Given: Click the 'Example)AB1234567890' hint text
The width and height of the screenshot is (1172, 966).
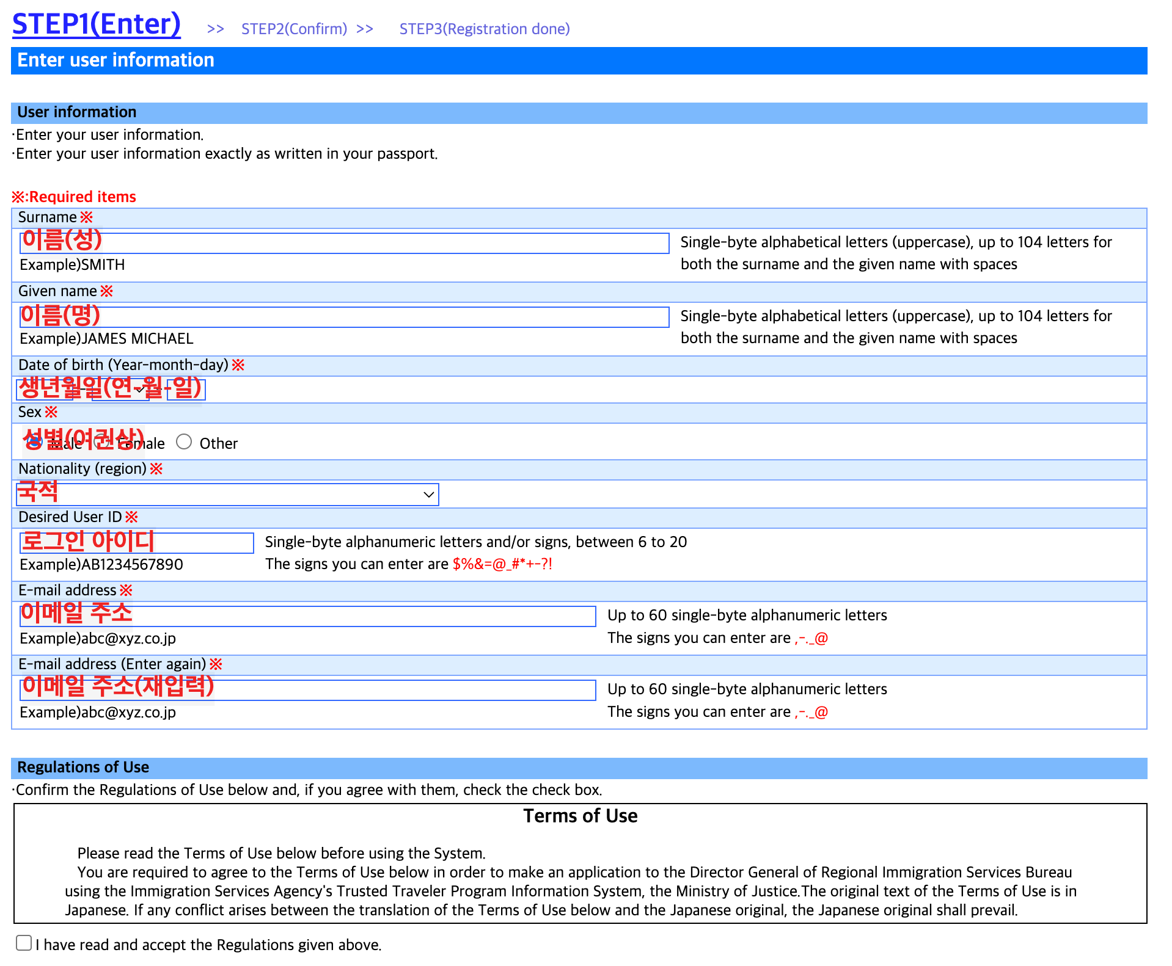Looking at the screenshot, I should tap(101, 565).
